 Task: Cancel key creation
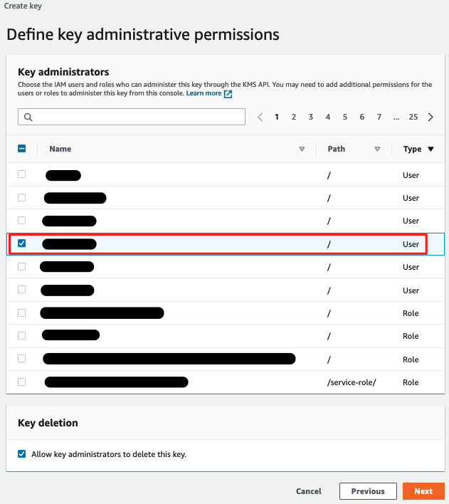[309, 491]
